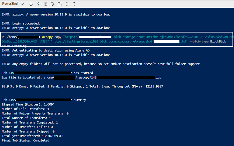Viewport: 234px width, 146px height.
Task: Open the Cloud Shell settings gear
Action: [x=45, y=4]
